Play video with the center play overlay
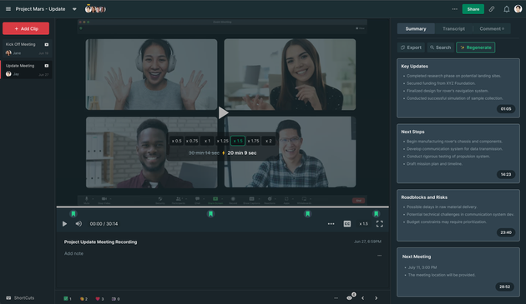Image resolution: width=526 pixels, height=304 pixels. pyautogui.click(x=223, y=112)
